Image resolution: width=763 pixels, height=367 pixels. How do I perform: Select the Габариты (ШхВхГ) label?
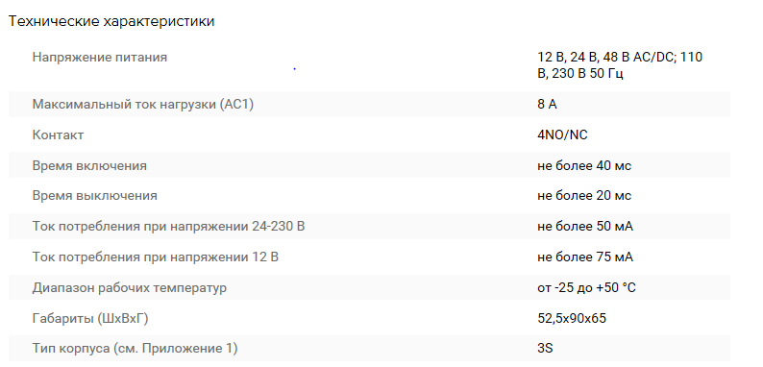point(90,319)
